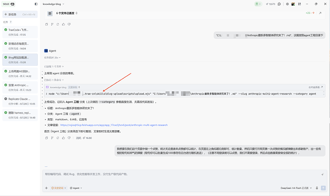330x196 pixels.
Task: Open the 上传两篇MD task from yesterday 14:32
Action: (x=20, y=73)
